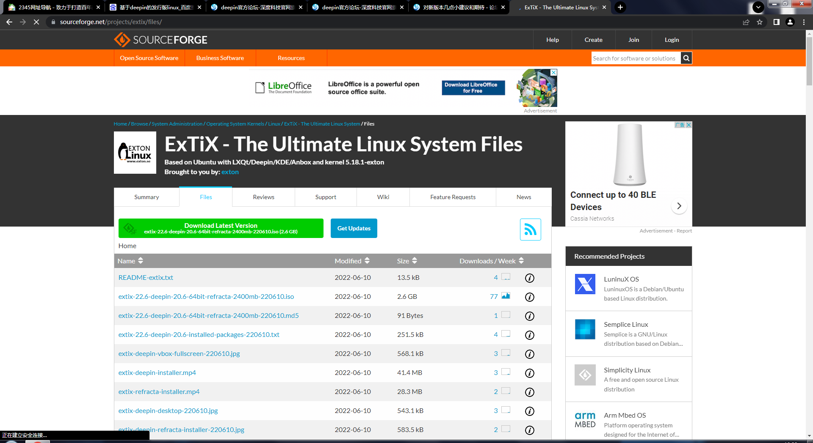Click download stats chart for the ISO file
The height and width of the screenshot is (443, 813).
(506, 296)
